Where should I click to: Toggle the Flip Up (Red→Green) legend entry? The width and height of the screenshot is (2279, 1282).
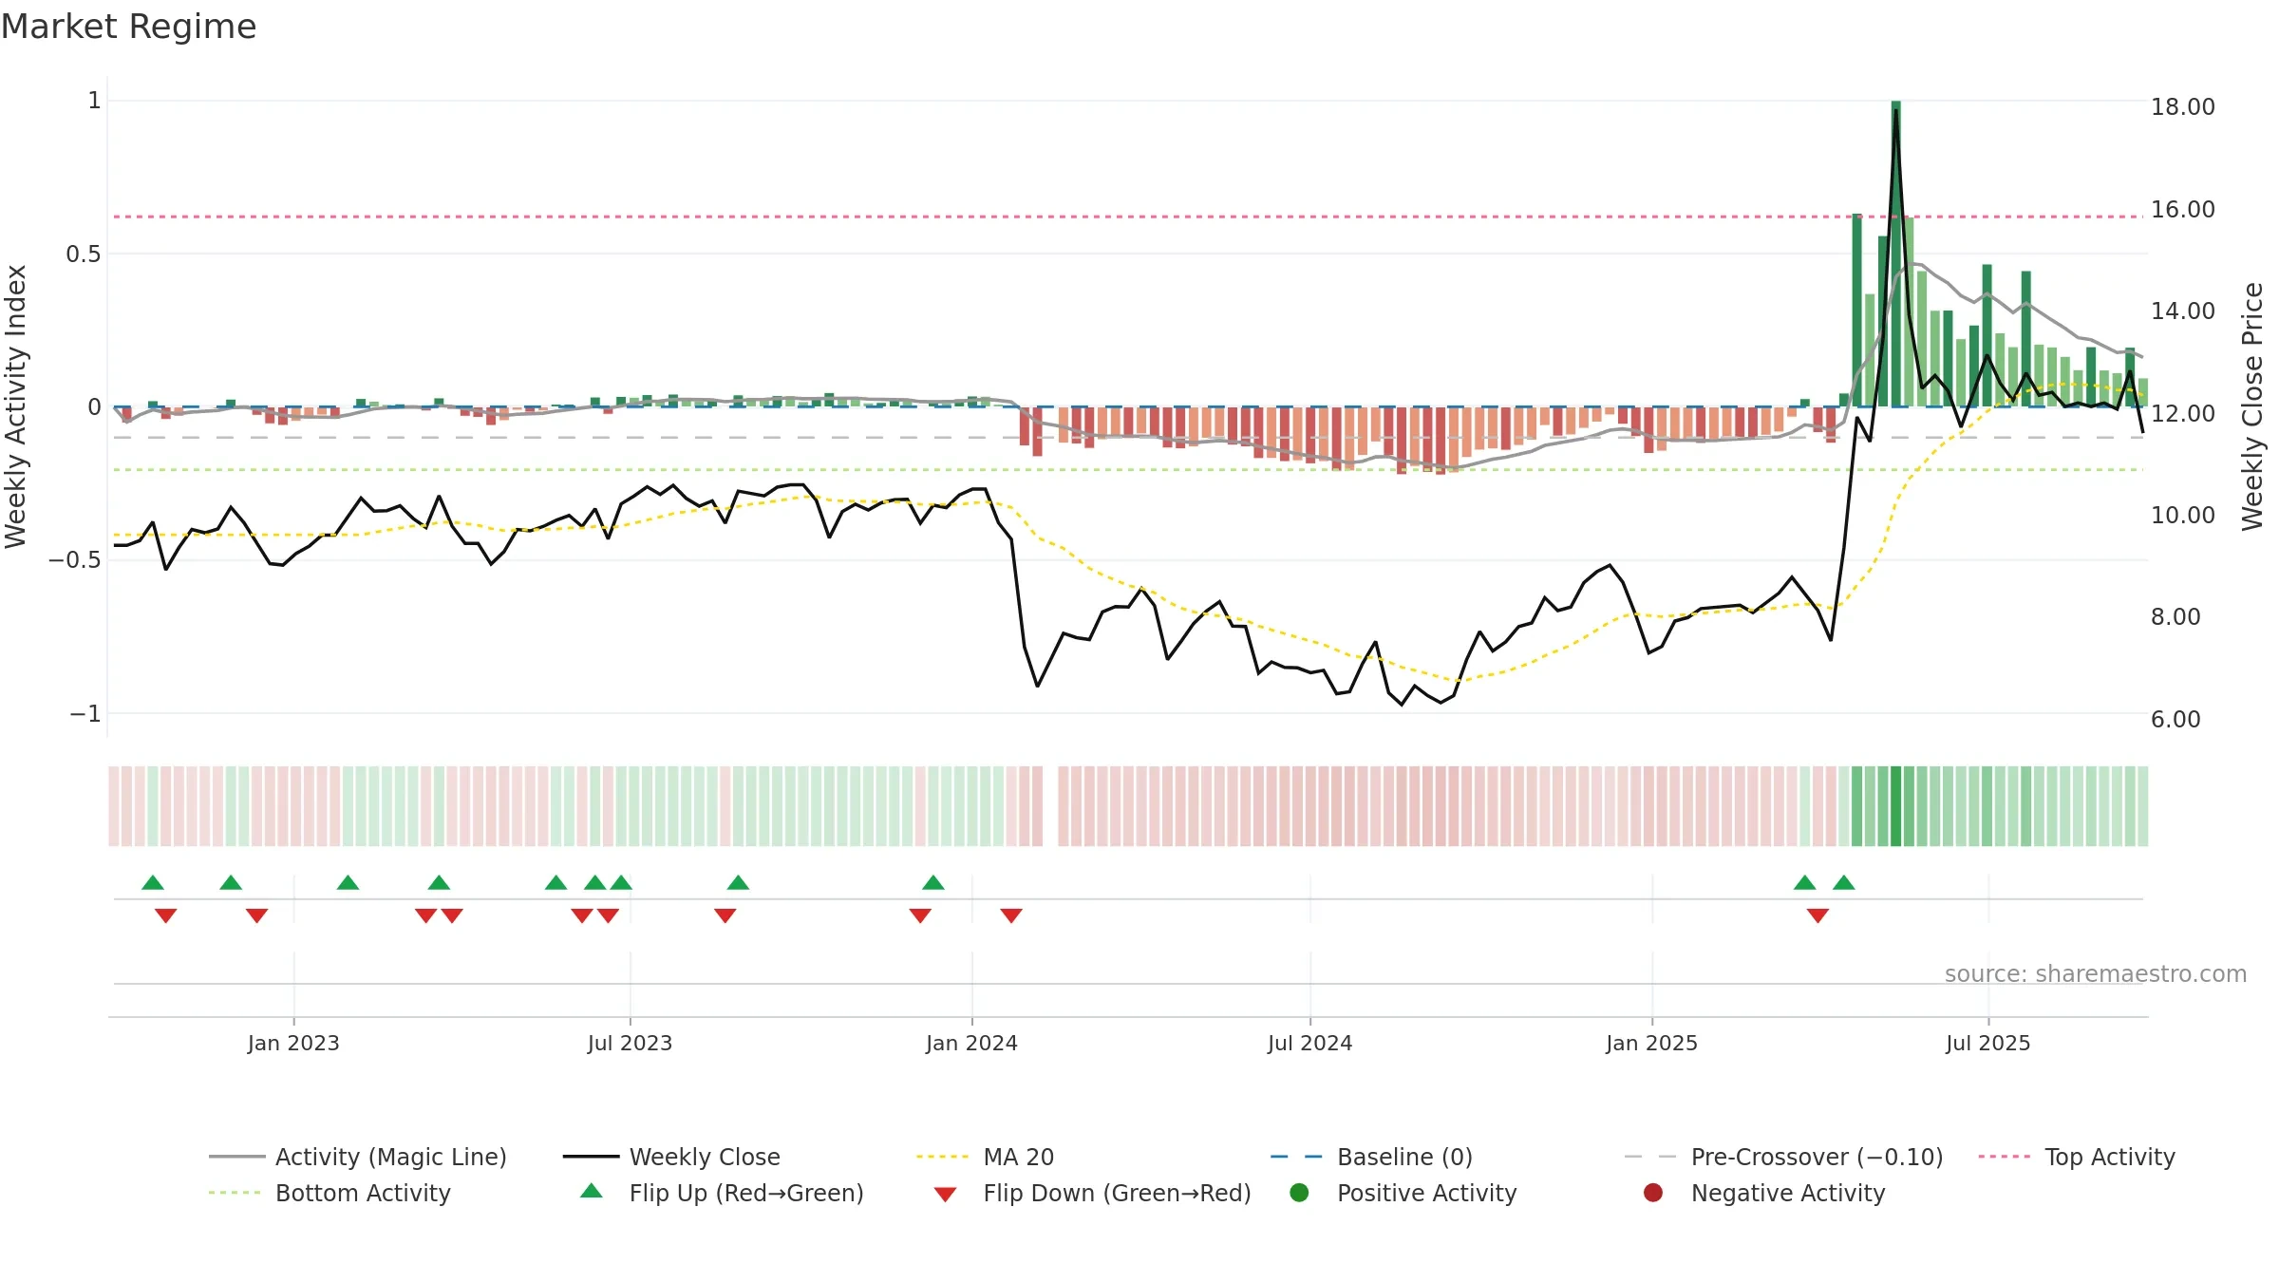tap(722, 1193)
